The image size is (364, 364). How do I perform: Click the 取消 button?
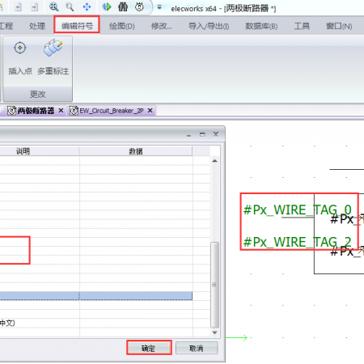pyautogui.click(x=197, y=348)
